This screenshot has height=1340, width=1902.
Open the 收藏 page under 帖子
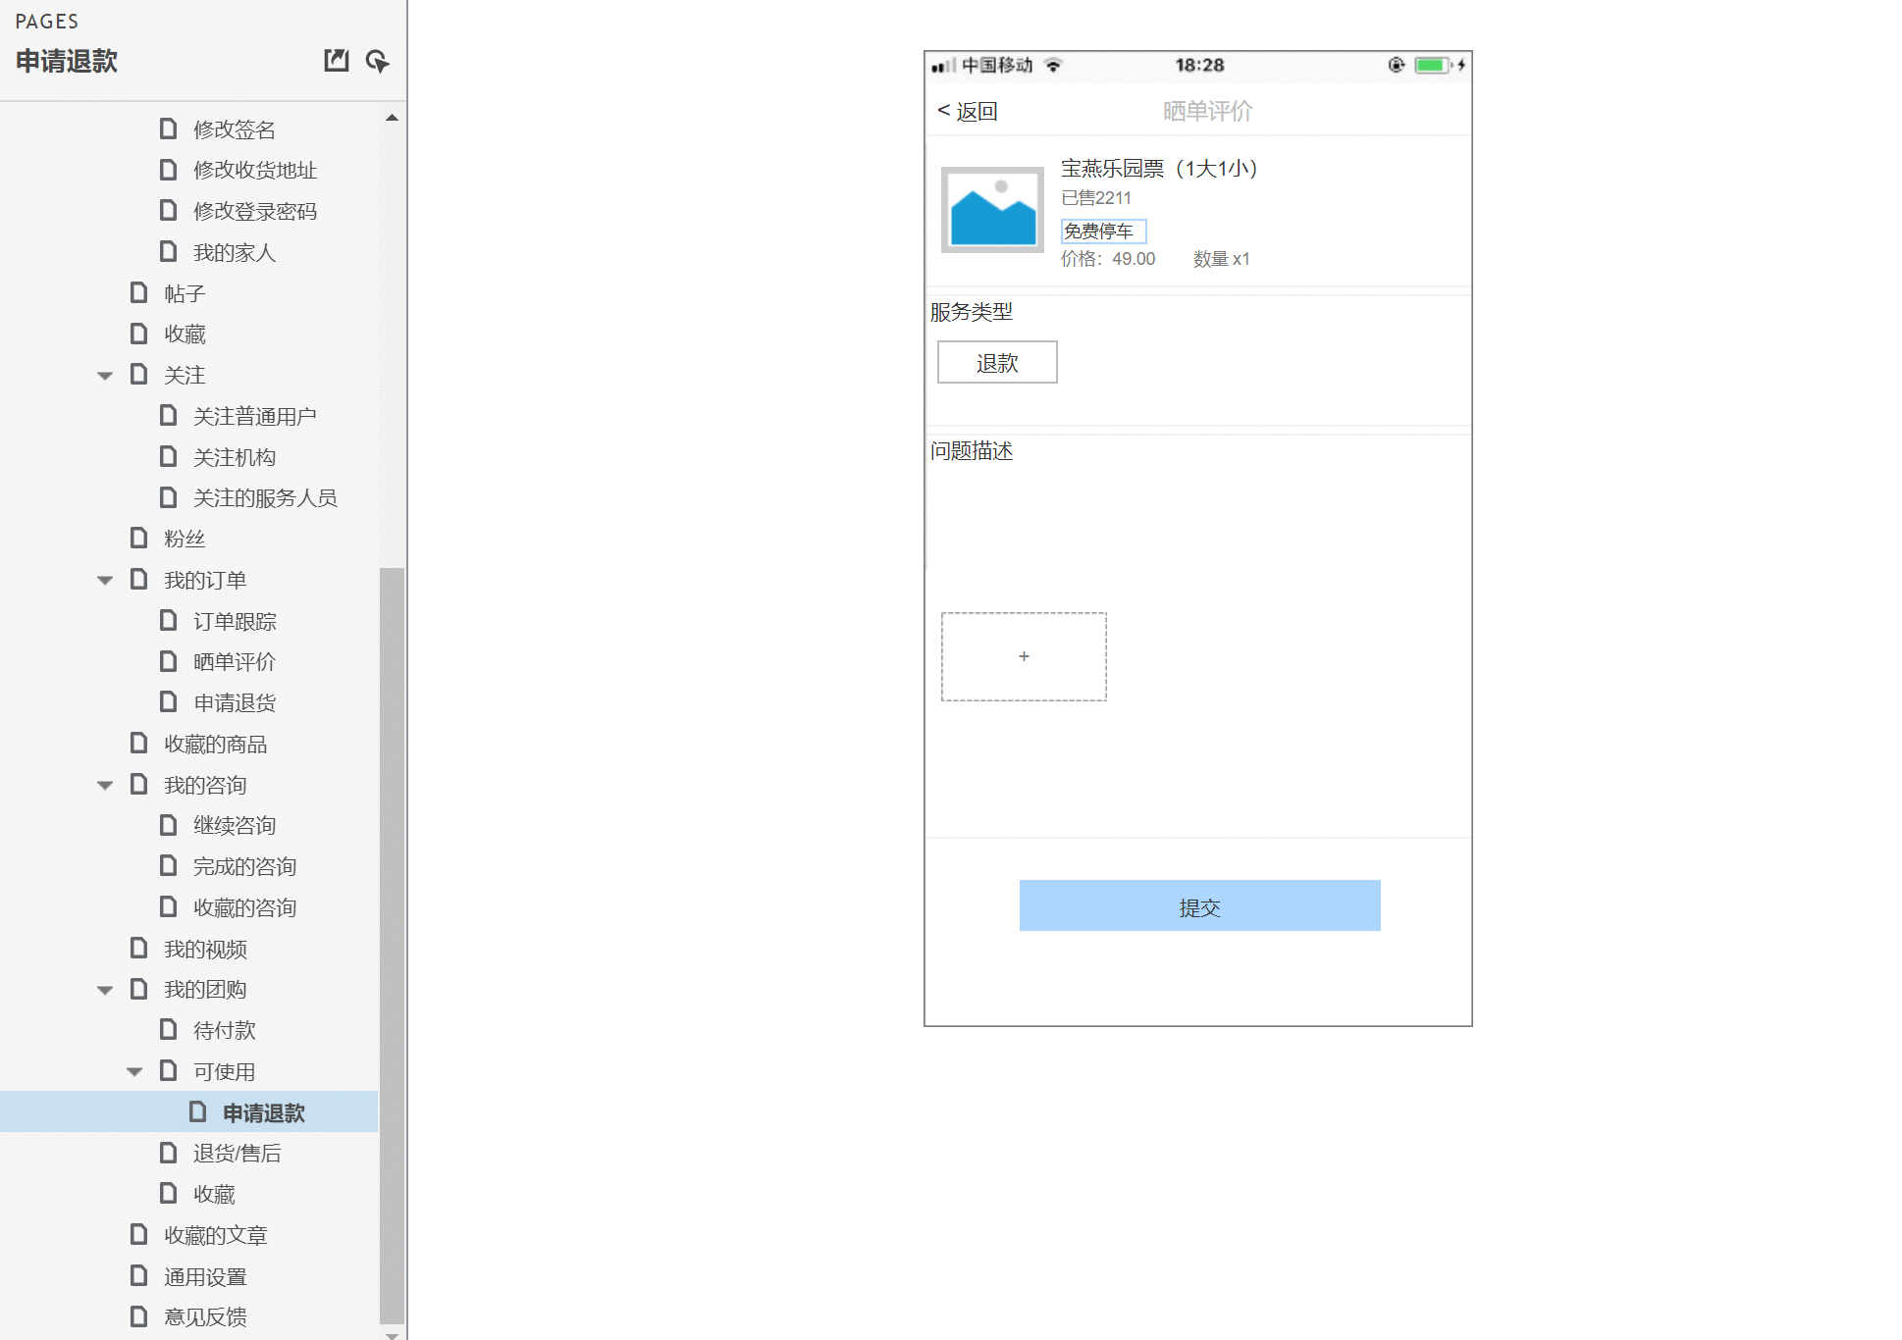[185, 334]
